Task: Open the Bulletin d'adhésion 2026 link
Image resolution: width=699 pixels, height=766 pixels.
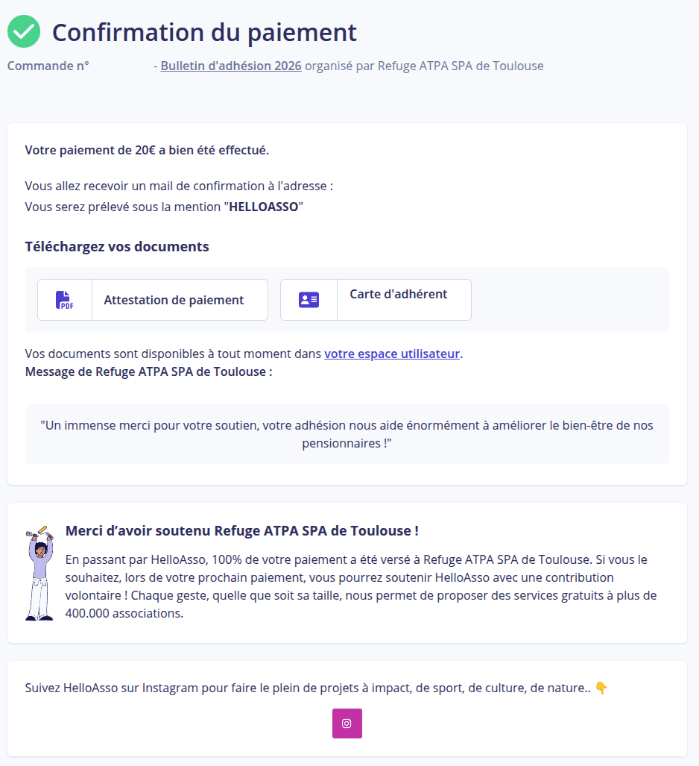Action: (230, 66)
